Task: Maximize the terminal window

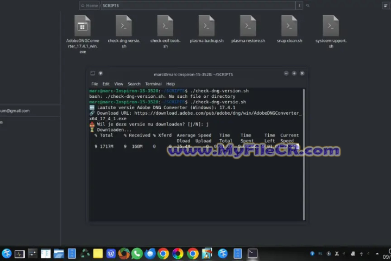Action: pyautogui.click(x=294, y=73)
